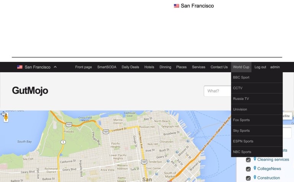The width and height of the screenshot is (294, 182).
Task: Click the Street View pegman icon
Action: coord(6,117)
